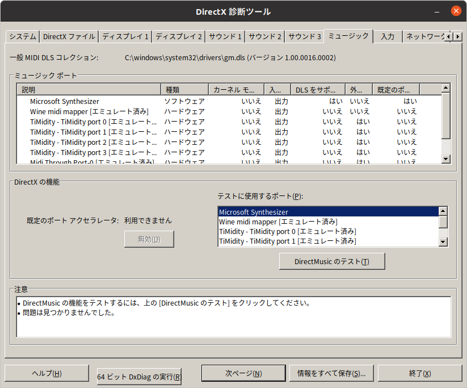Select TiMidity port 1 in test port list
The width and height of the screenshot is (467, 388).
coord(328,241)
